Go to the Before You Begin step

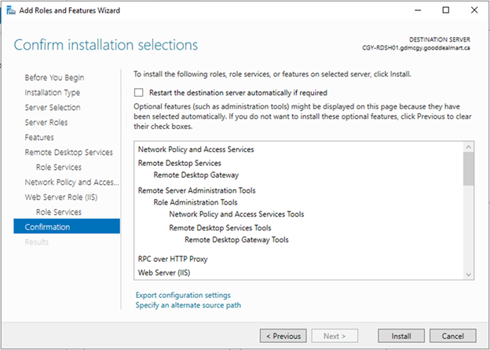coord(54,78)
